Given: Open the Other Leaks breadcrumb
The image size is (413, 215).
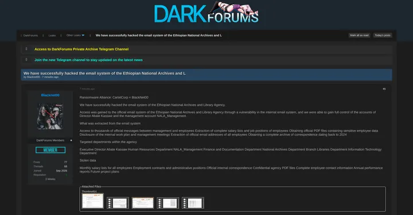Looking at the screenshot, I should 73,36.
